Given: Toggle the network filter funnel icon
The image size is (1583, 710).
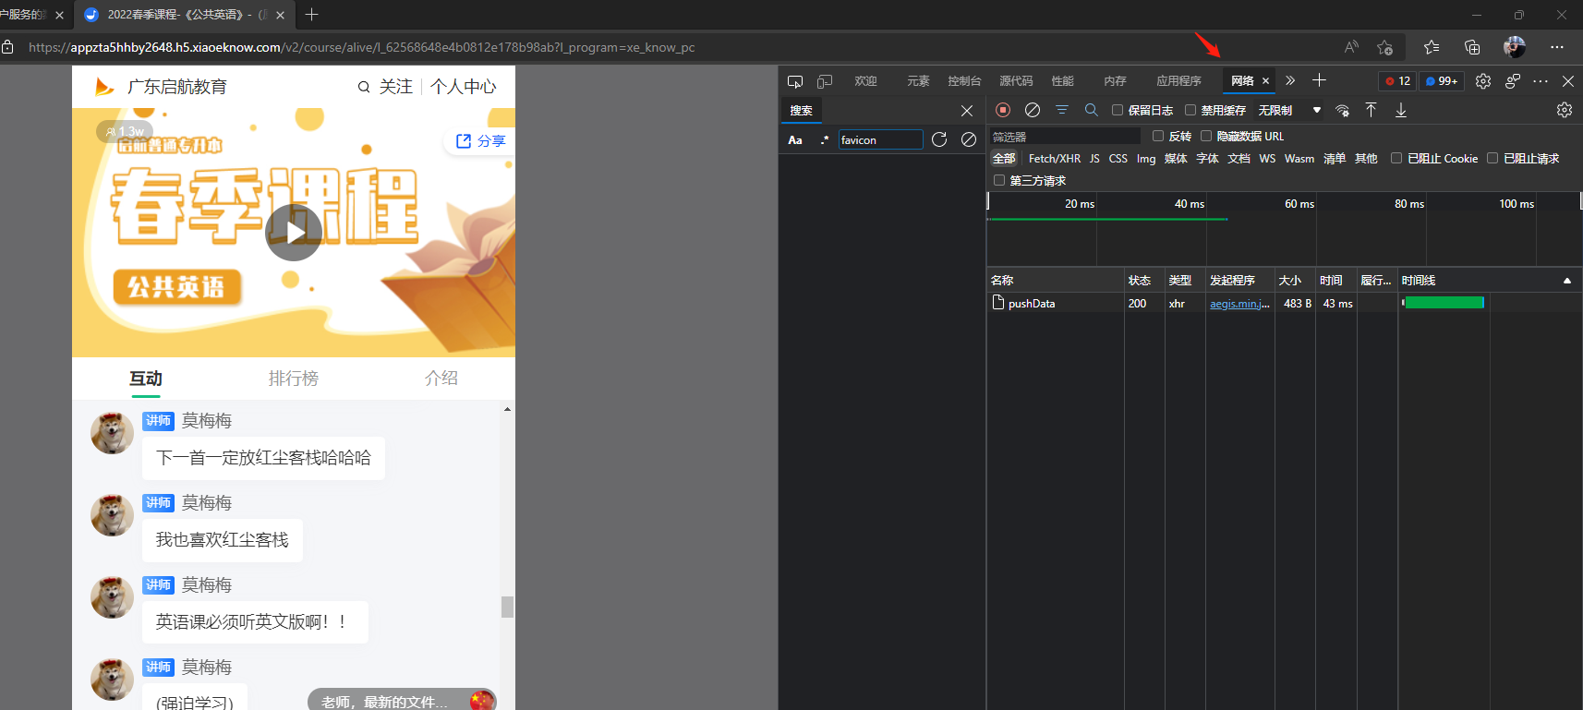Looking at the screenshot, I should (x=1062, y=110).
